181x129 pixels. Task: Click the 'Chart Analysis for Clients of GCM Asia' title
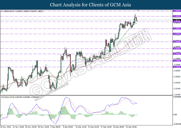pyautogui.click(x=90, y=5)
